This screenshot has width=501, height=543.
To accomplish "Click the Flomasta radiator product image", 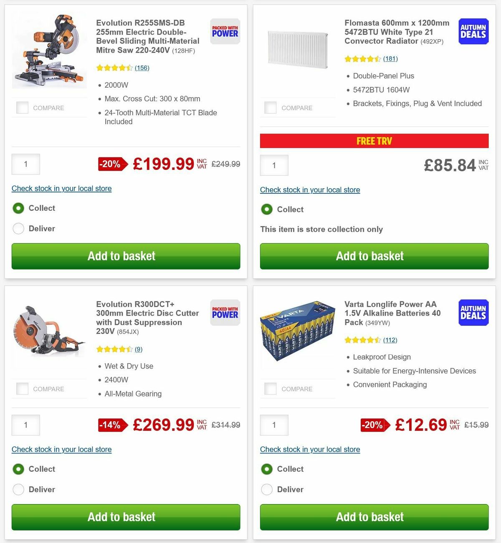I will pyautogui.click(x=297, y=50).
